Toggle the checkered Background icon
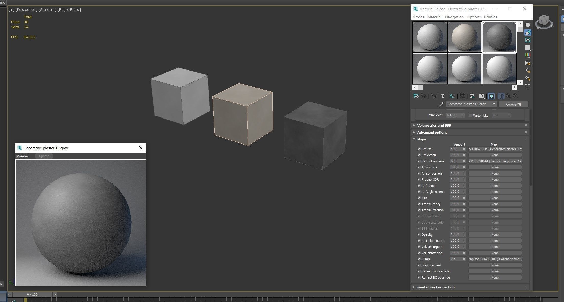The image size is (564, 302). pos(528,40)
